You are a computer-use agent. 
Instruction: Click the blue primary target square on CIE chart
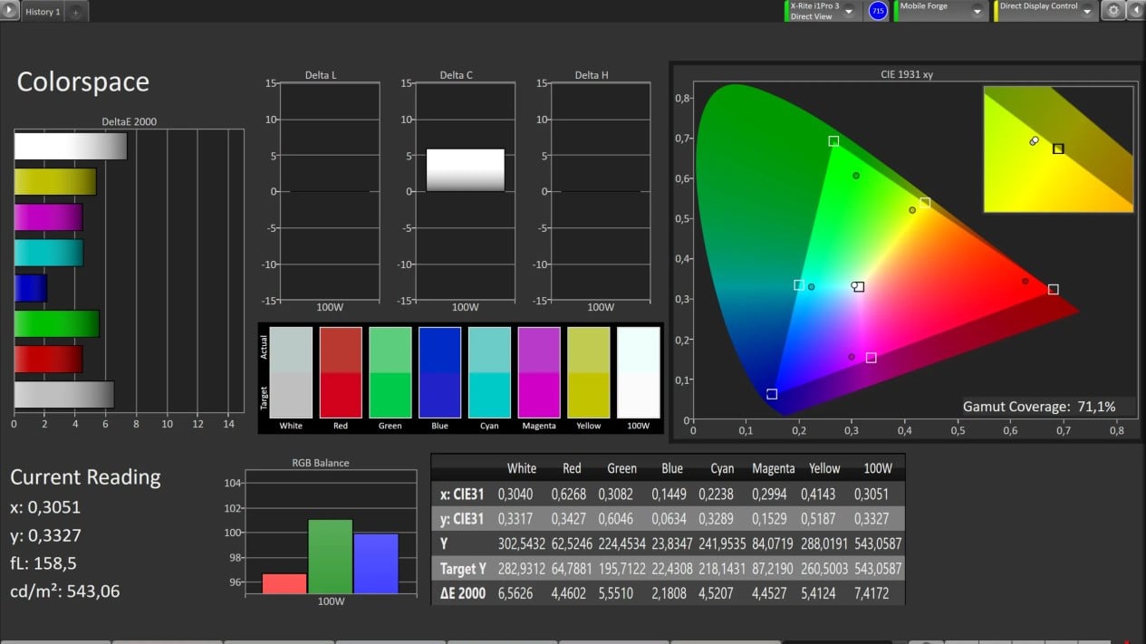point(772,394)
